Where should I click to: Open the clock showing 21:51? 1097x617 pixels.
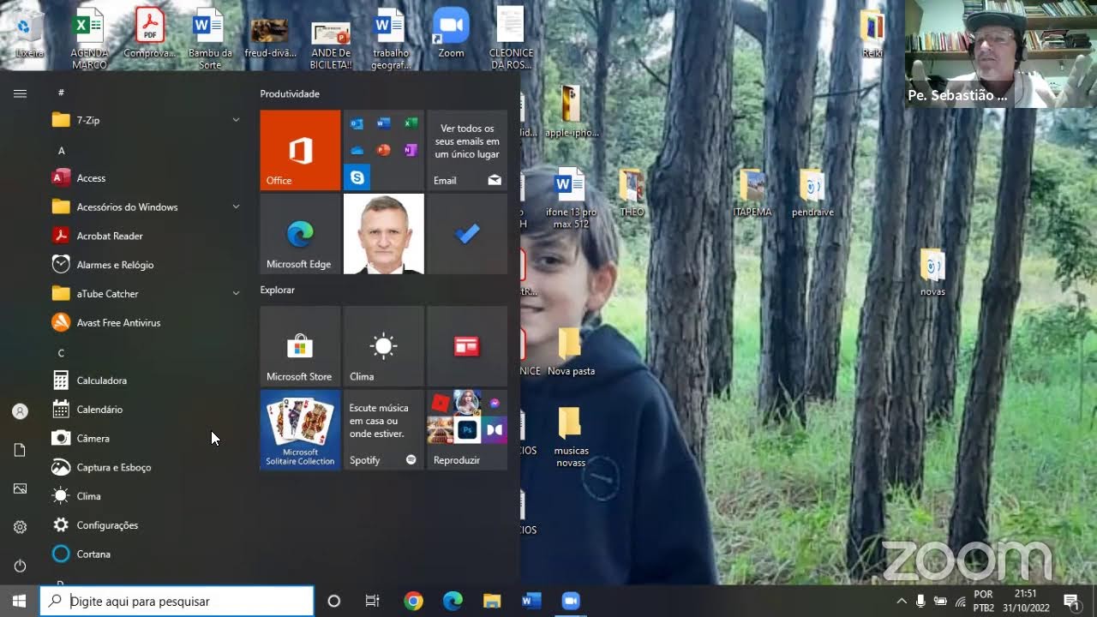pos(1026,601)
